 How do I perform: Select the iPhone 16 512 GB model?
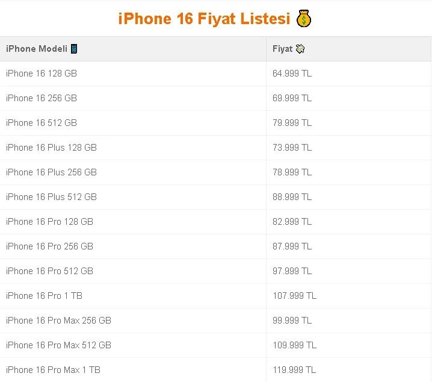click(42, 123)
